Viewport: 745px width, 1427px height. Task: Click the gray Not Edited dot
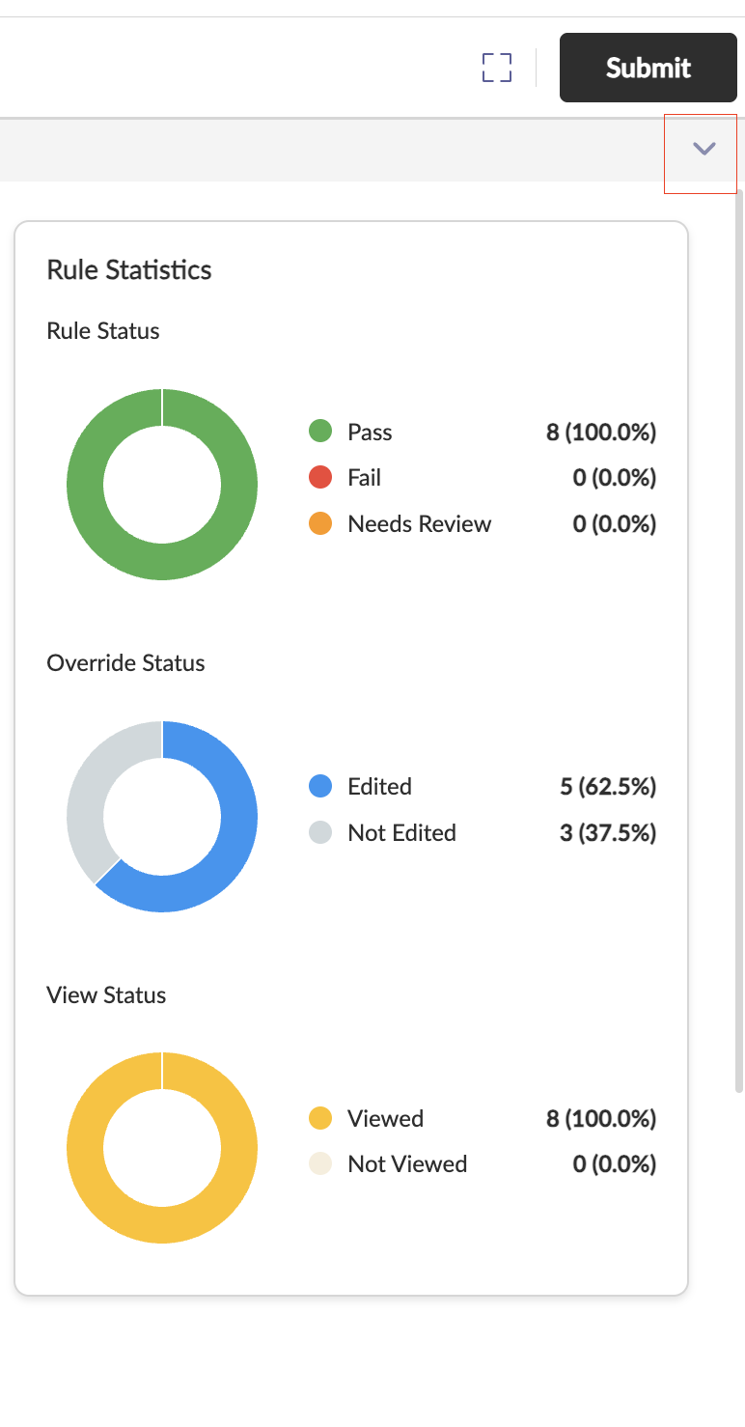319,832
